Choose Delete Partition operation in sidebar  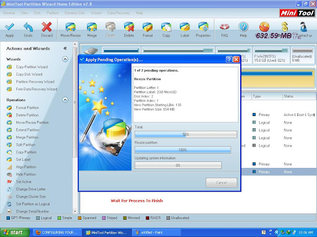[x=27, y=115]
